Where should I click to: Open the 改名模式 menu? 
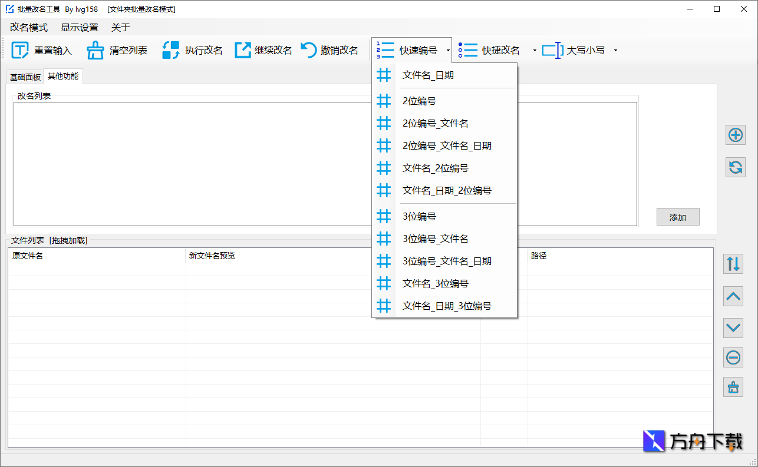(28, 27)
